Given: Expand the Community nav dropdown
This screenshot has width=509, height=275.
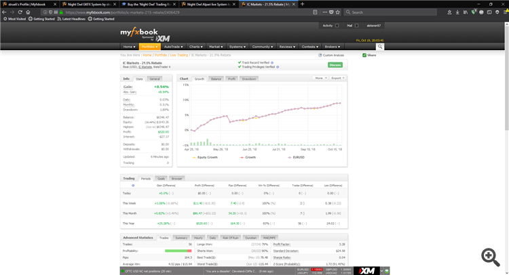Looking at the screenshot, I should [x=263, y=47].
